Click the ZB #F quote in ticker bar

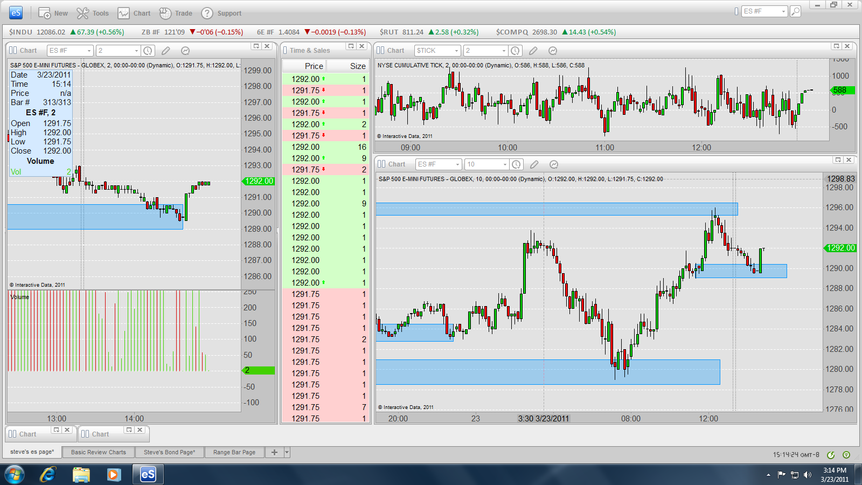pyautogui.click(x=192, y=32)
